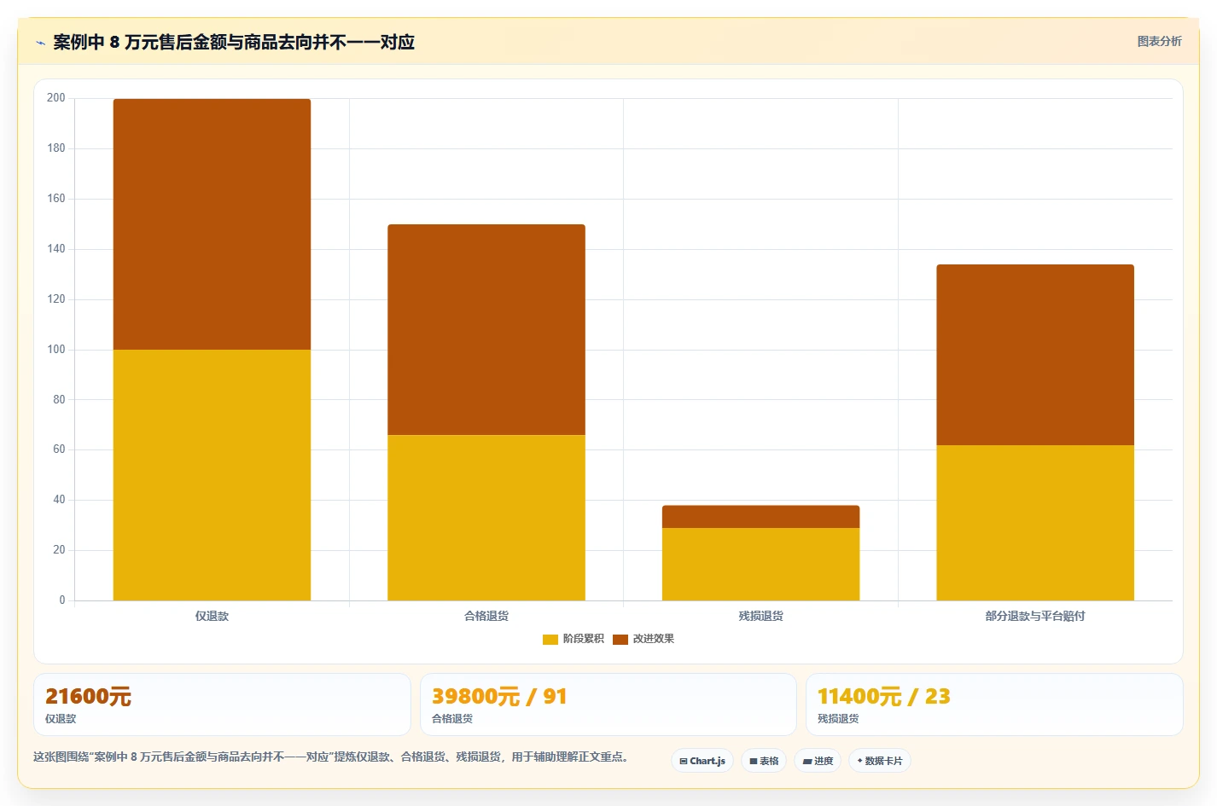1217x806 pixels.
Task: Click the 0 y-axis tick label
Action: tap(61, 600)
